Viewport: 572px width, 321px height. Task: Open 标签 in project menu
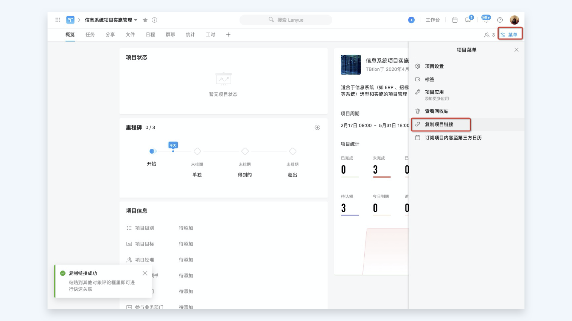(466, 79)
